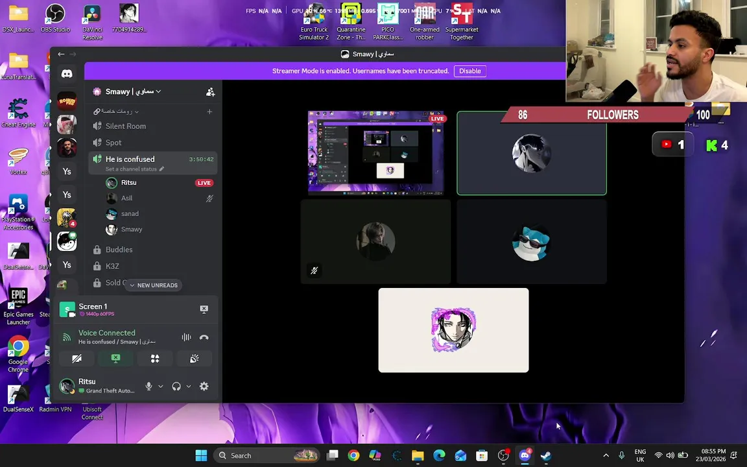Click Set a channel status link
The image size is (747, 467).
pos(131,169)
